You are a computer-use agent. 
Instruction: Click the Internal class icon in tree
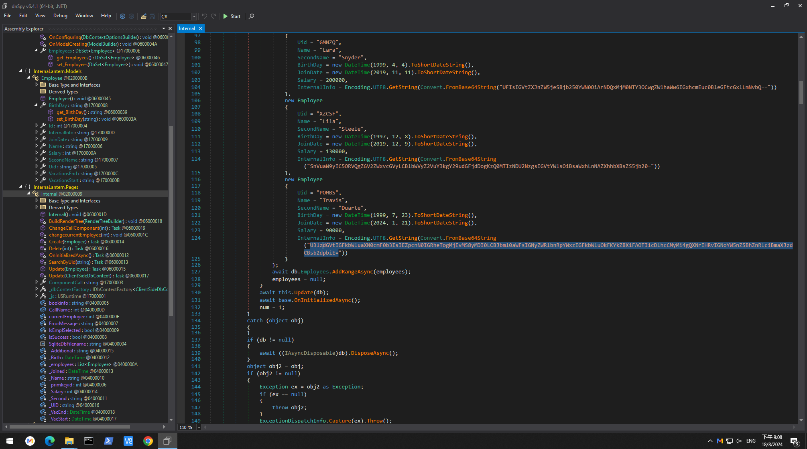[35, 194]
